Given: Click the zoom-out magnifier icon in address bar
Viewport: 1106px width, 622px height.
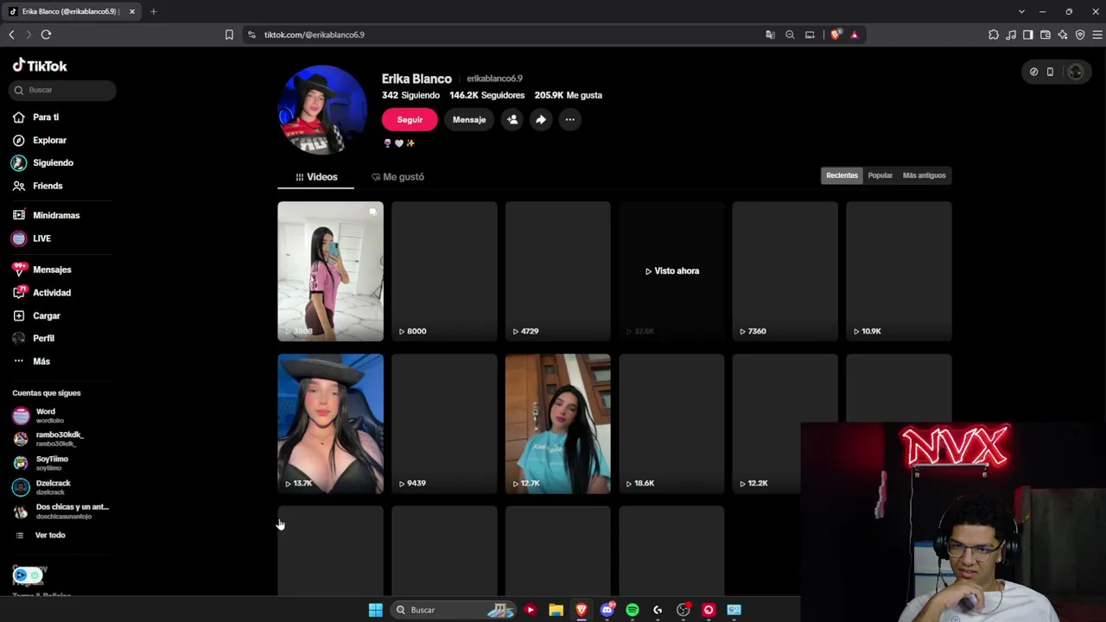Looking at the screenshot, I should (790, 35).
